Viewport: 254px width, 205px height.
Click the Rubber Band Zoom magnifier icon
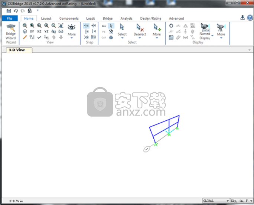[25, 26]
